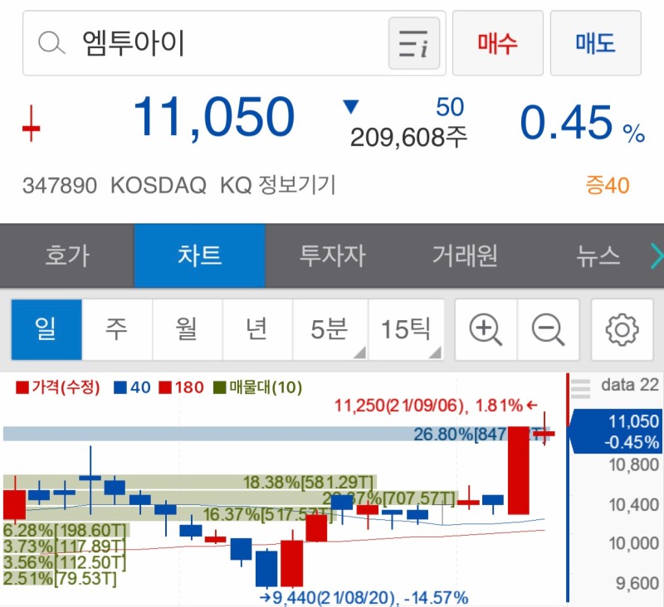The height and width of the screenshot is (607, 664).
Task: Click the red 180 moving-average swatch
Action: point(165,387)
